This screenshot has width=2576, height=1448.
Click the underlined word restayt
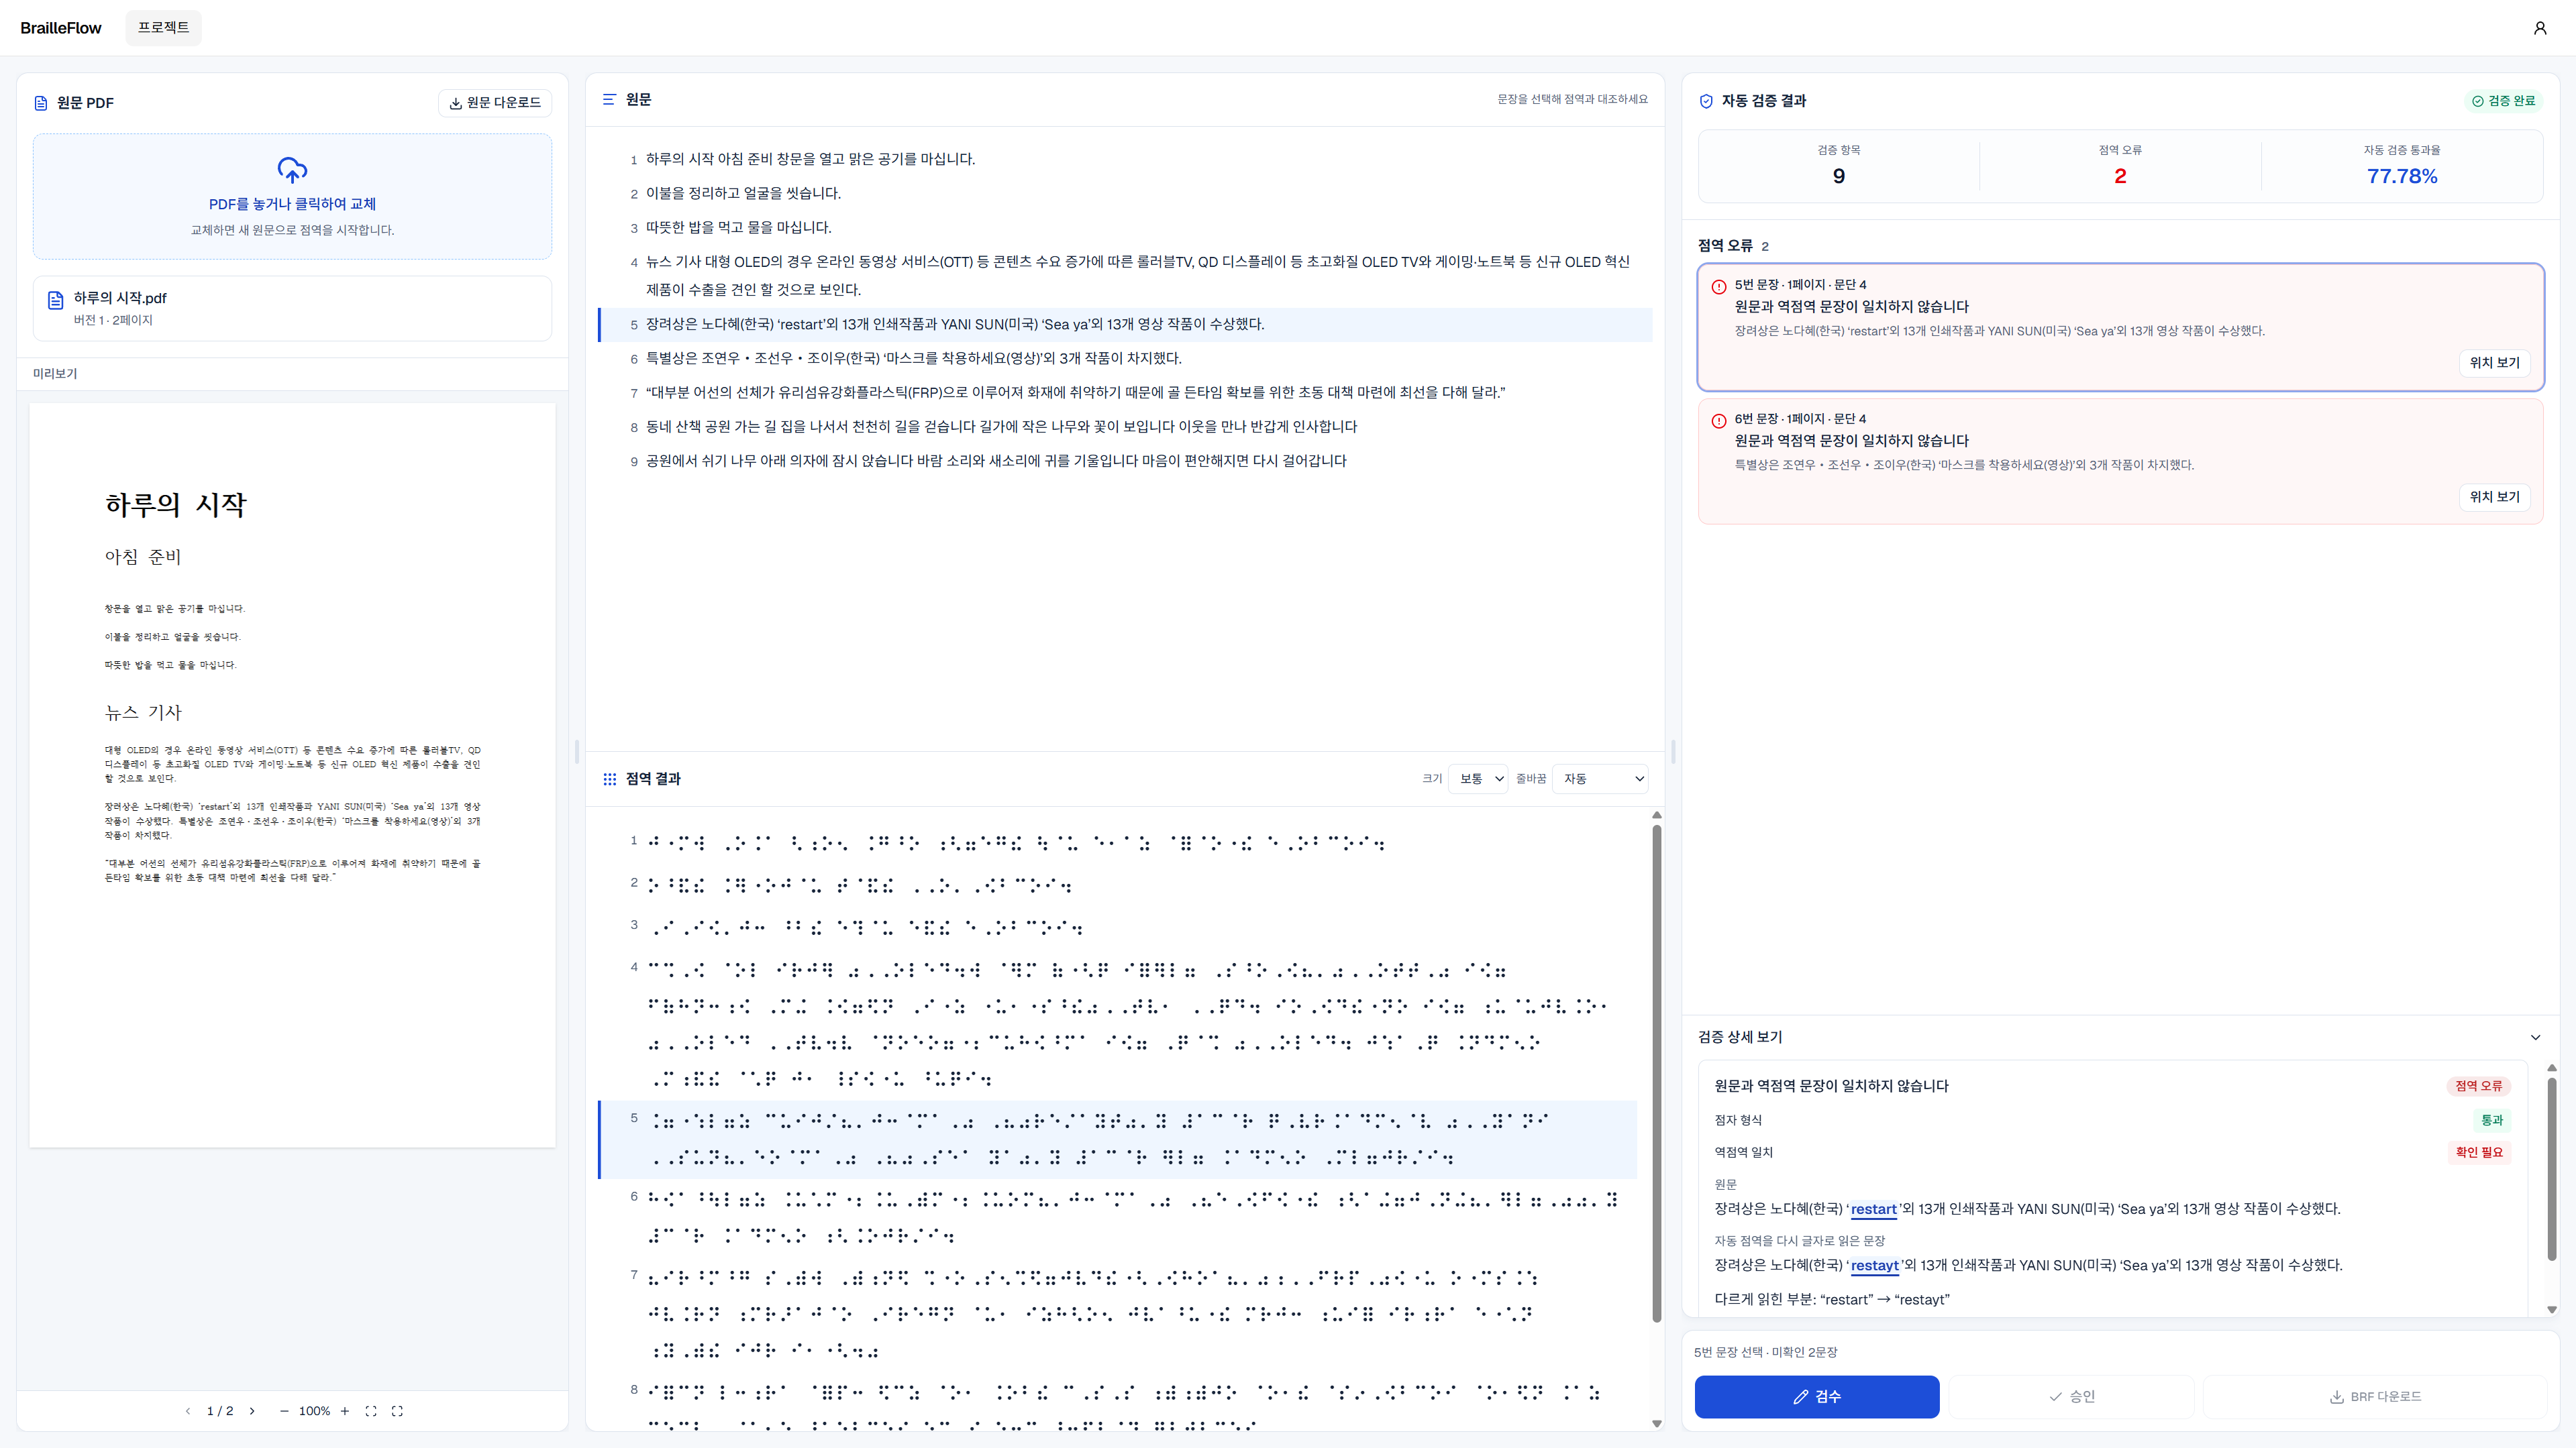[1874, 1265]
